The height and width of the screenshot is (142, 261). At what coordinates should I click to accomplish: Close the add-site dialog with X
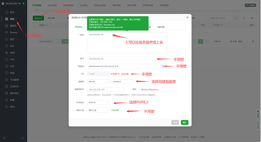tap(187, 17)
